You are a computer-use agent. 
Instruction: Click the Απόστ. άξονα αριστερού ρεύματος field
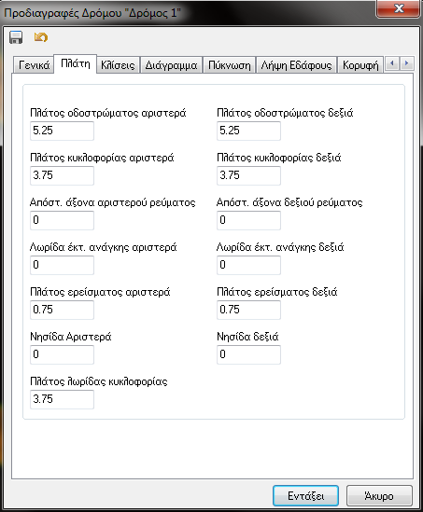pyautogui.click(x=63, y=220)
